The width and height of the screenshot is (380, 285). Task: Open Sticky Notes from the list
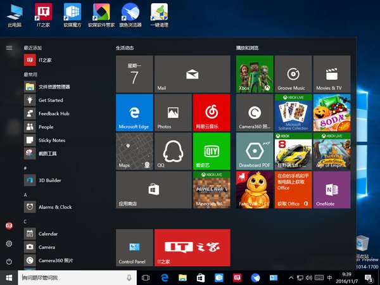tap(65, 140)
